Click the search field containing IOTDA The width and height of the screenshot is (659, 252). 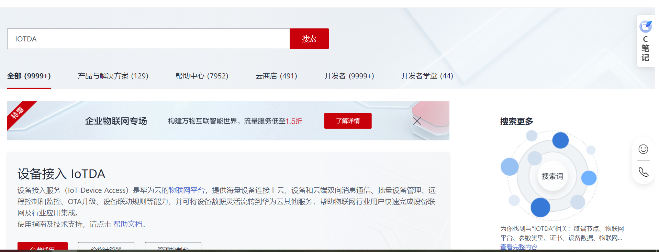[x=148, y=39]
